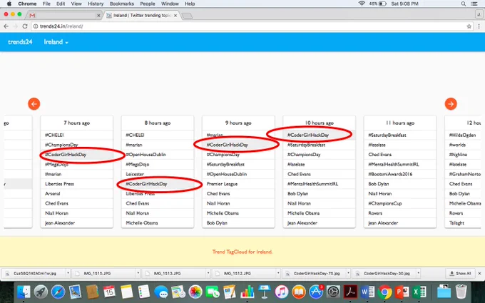Open the Calendar app in the dock
This screenshot has height=303, width=485.
(109, 292)
